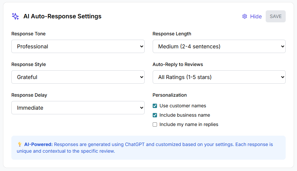Screen dimensions: 297x171
Task: Hide the AI Auto-Response settings panel
Action: coord(256,16)
